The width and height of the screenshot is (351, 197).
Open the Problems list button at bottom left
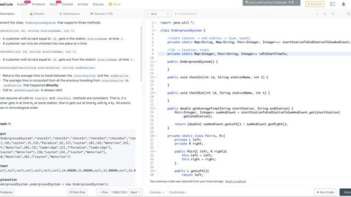coord(7,192)
